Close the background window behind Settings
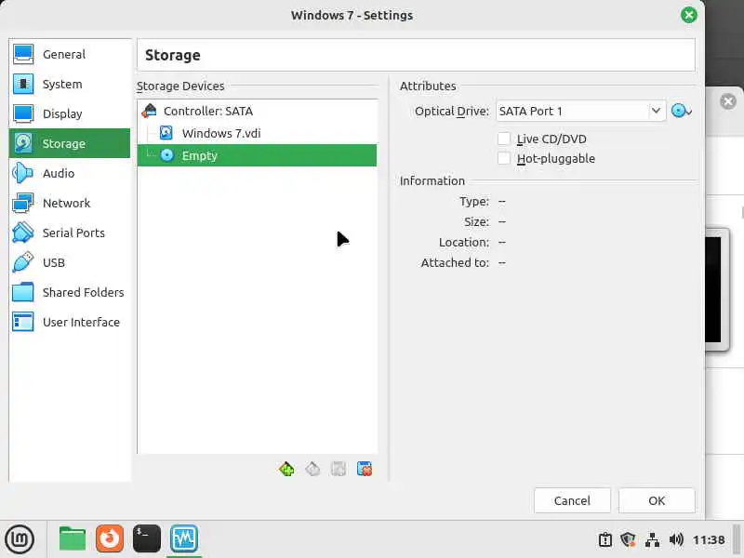Image resolution: width=744 pixels, height=558 pixels. [728, 101]
